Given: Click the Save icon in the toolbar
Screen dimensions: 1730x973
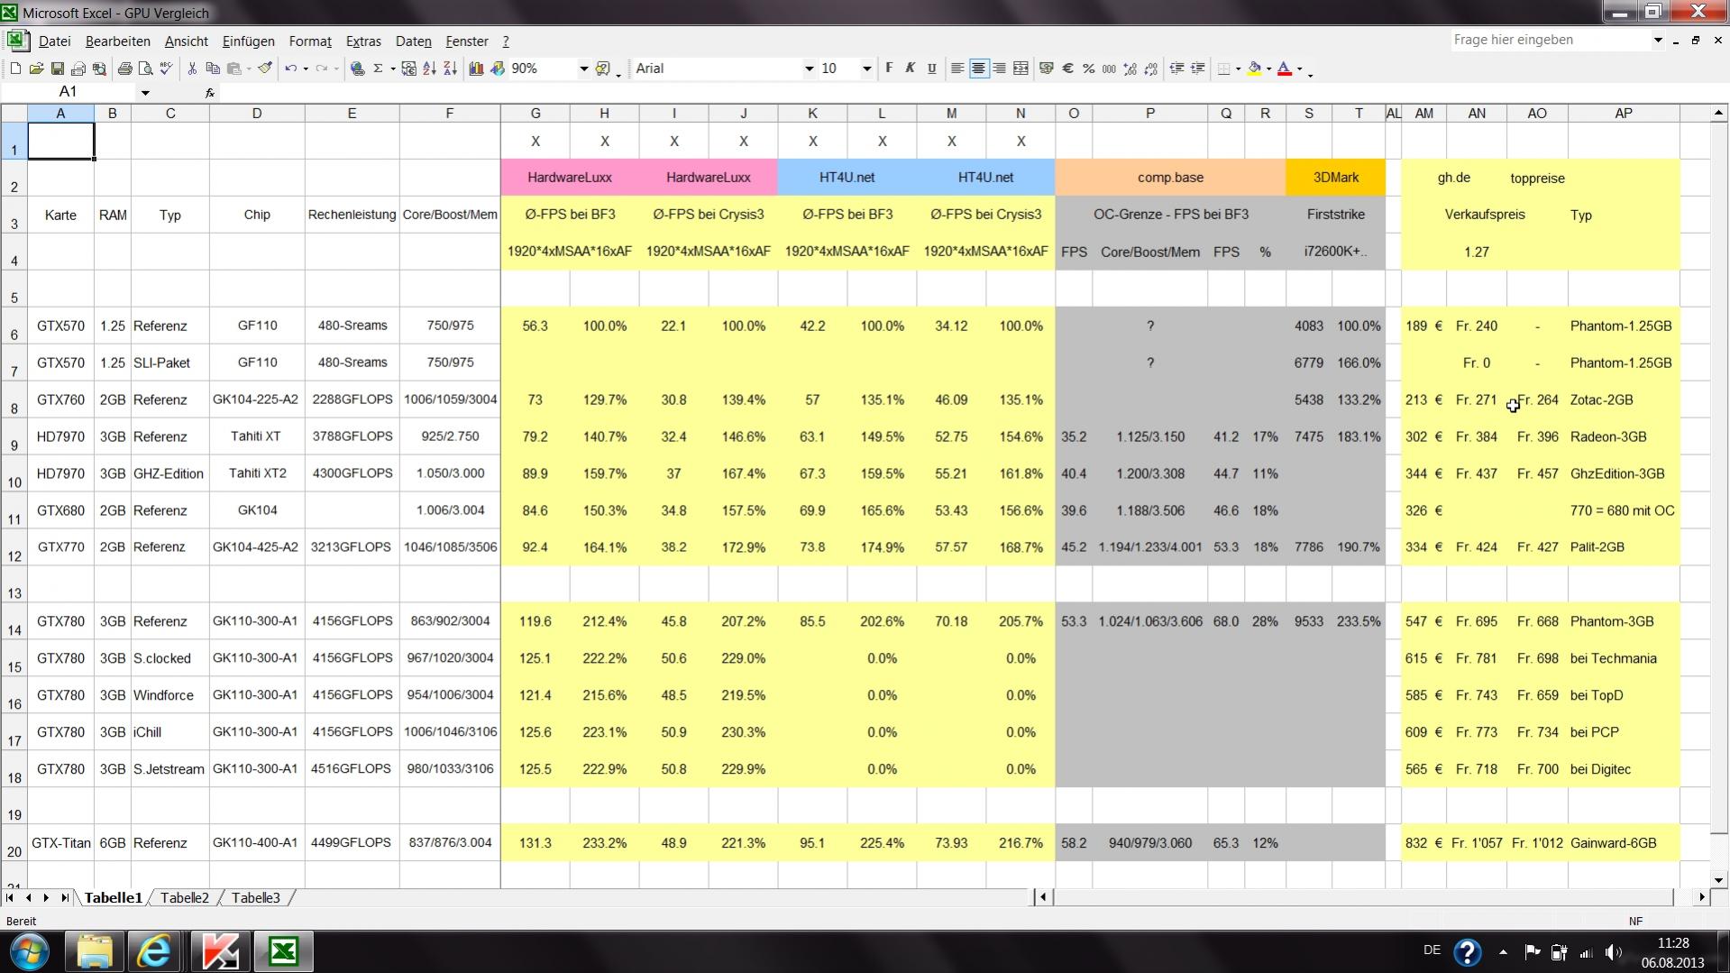Looking at the screenshot, I should [x=57, y=69].
